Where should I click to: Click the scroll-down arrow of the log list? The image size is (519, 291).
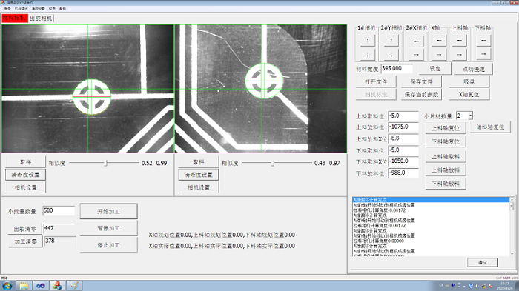point(512,254)
